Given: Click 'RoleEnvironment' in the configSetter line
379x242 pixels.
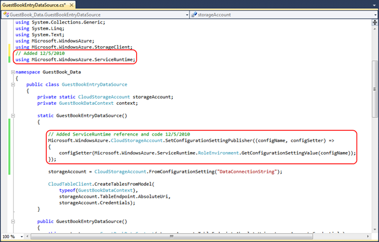Looking at the screenshot, I should tap(219, 153).
